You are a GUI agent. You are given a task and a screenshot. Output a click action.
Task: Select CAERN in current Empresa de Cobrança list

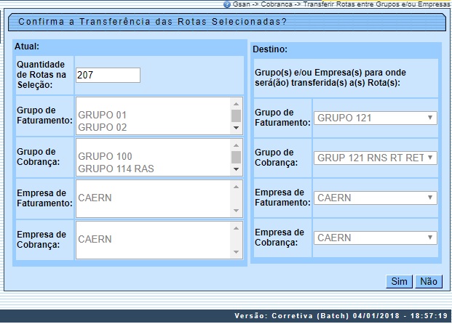click(95, 239)
